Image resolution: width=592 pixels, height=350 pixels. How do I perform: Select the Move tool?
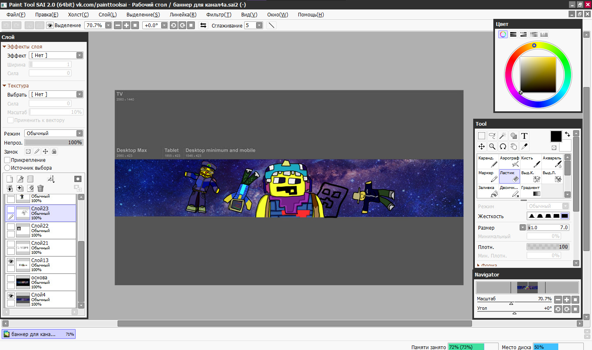pyautogui.click(x=481, y=147)
